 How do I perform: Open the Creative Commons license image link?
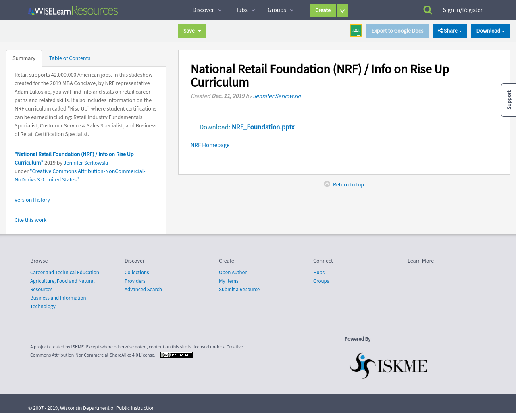pyautogui.click(x=176, y=355)
